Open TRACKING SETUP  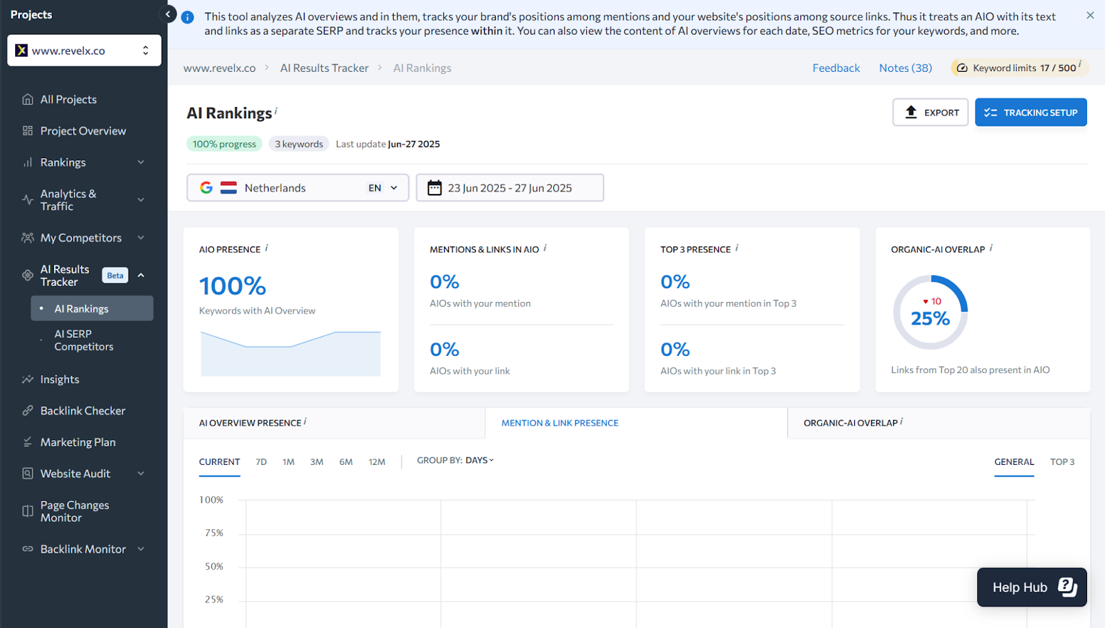click(x=1030, y=112)
